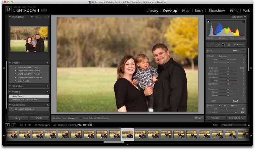
Task: Open Filters Off dropdown
Action: pos(233,125)
